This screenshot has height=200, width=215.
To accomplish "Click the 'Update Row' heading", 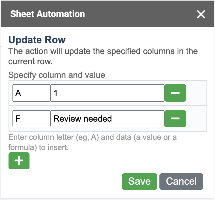I will click(37, 39).
